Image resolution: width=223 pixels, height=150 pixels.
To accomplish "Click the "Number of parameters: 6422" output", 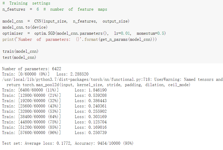I will click(x=31, y=69).
